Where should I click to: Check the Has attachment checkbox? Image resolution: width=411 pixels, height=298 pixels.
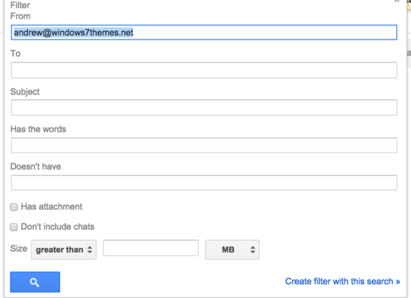14,207
